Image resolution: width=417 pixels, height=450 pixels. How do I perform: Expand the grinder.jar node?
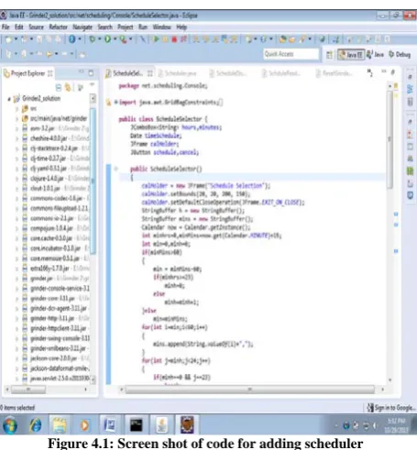click(x=16, y=279)
